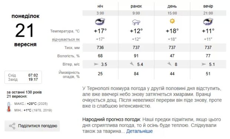This screenshot has width=230, height=139.
Task: Click the wind arrow next to 5.4
Action: tap(132, 64)
